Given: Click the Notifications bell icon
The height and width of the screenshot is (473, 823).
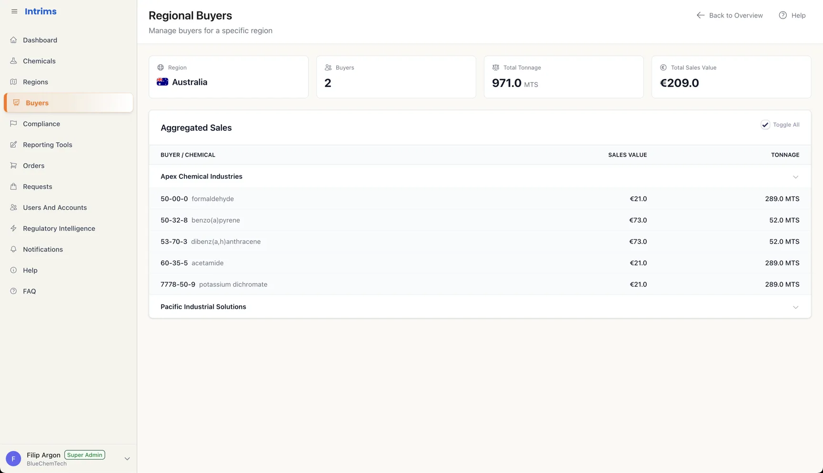Looking at the screenshot, I should pyautogui.click(x=13, y=249).
